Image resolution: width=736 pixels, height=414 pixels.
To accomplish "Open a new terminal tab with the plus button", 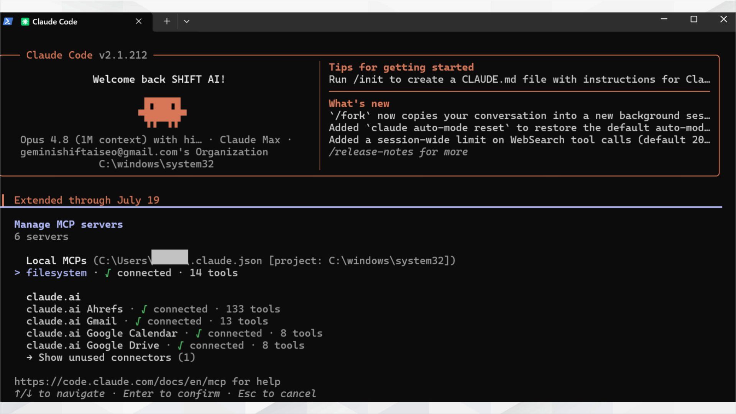I will 167,21.
